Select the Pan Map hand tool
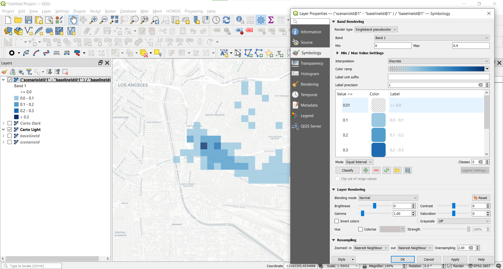This screenshot has width=503, height=269. 73,20
